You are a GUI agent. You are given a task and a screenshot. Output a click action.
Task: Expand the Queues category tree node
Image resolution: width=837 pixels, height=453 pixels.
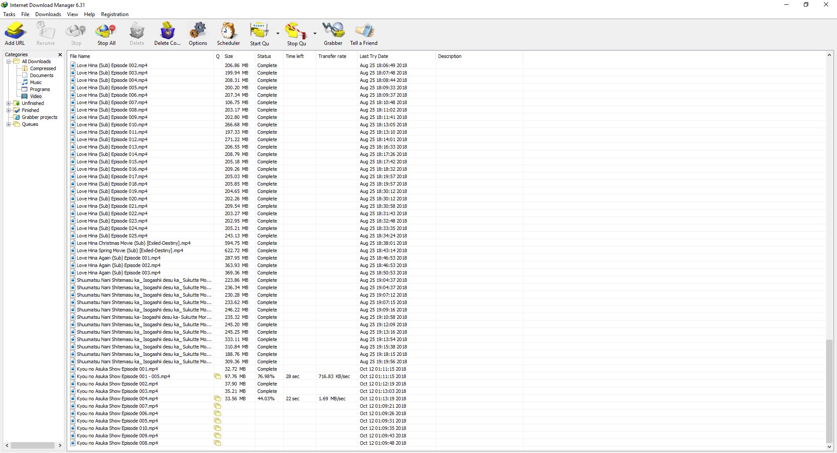tap(8, 125)
